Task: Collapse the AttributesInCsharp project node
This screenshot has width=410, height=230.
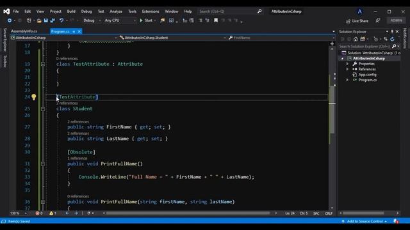Action: (342, 58)
